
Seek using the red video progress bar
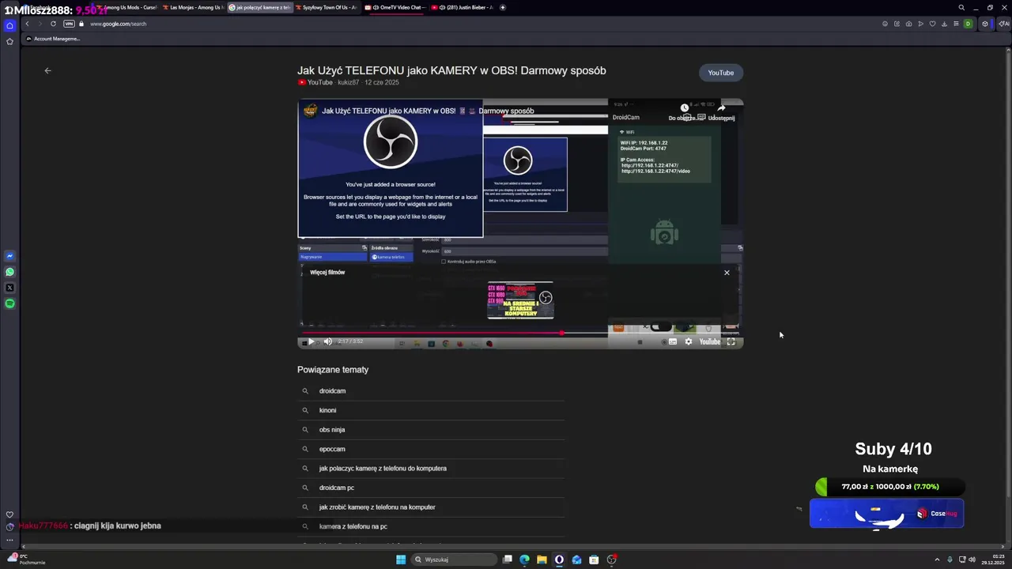[520, 333]
